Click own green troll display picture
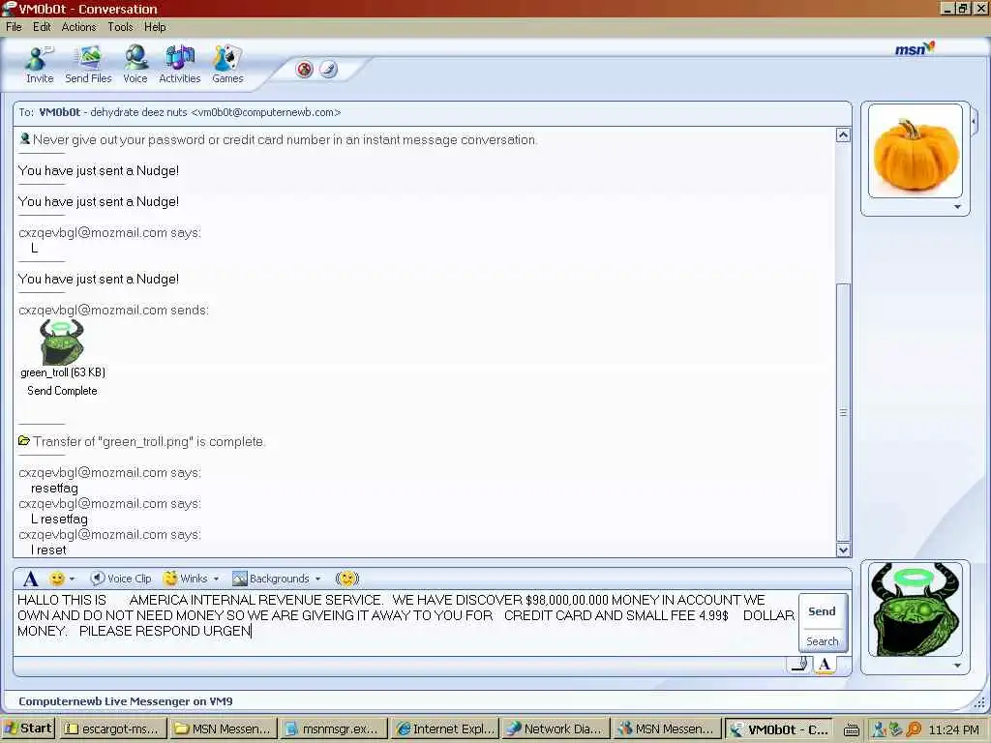Viewport: 991px width, 743px height. click(916, 609)
